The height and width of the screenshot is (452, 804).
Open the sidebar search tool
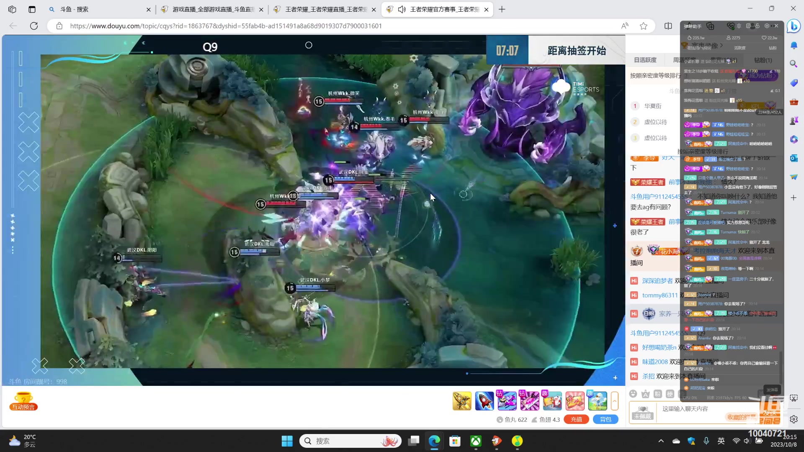pyautogui.click(x=794, y=64)
